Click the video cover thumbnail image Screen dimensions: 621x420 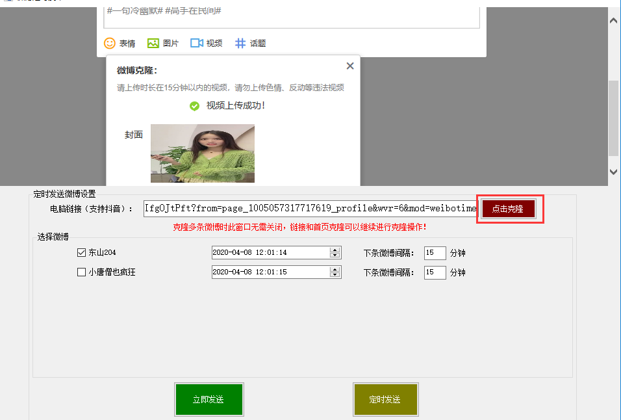(203, 153)
